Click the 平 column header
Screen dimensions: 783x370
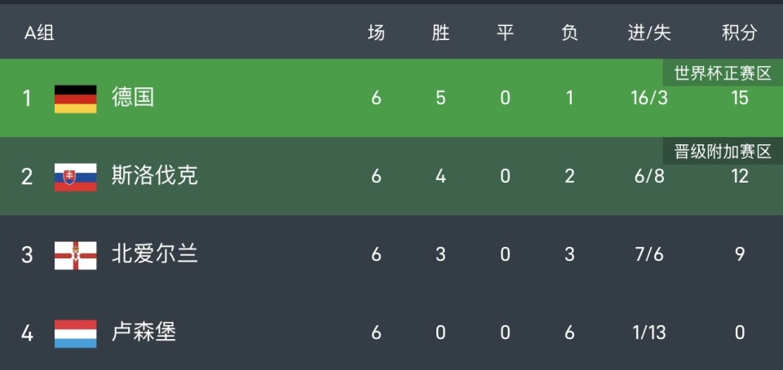[x=505, y=33]
